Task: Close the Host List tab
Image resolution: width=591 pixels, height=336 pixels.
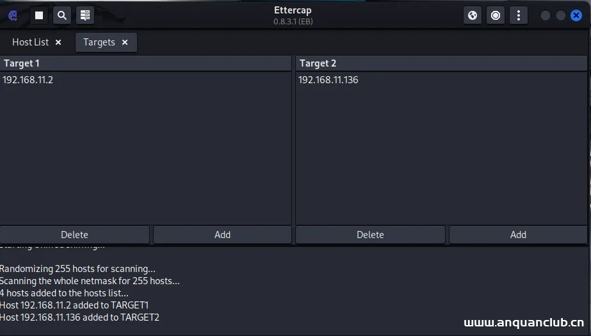Action: [58, 42]
